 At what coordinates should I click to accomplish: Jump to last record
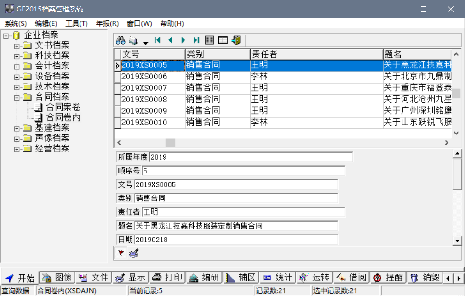(196, 40)
